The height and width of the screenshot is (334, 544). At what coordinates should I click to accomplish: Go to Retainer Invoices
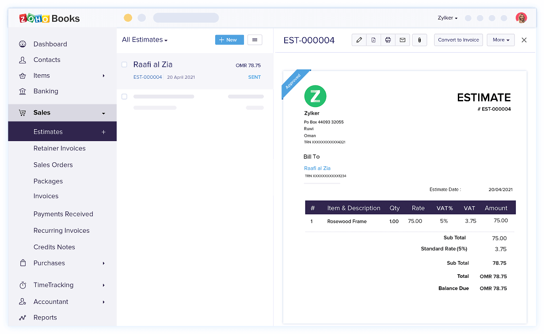[60, 148]
